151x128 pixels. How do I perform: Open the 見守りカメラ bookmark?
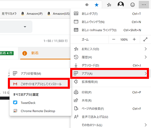pyautogui.click(x=9, y=14)
